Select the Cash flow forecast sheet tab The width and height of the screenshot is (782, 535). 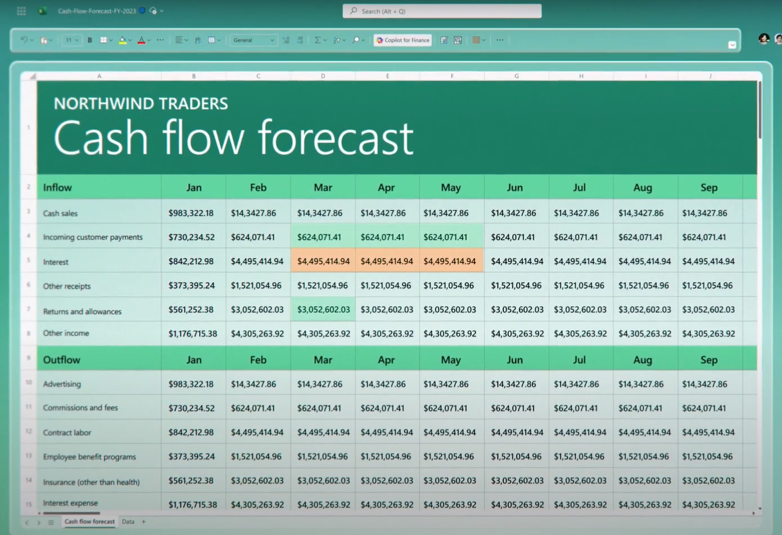(x=89, y=521)
